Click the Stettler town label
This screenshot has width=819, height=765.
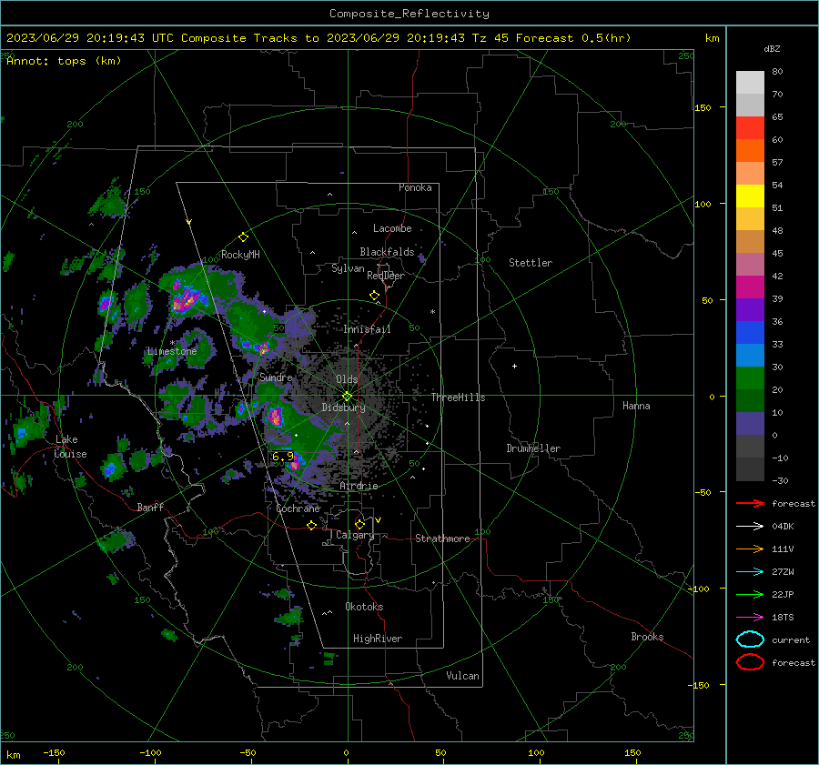click(x=531, y=263)
